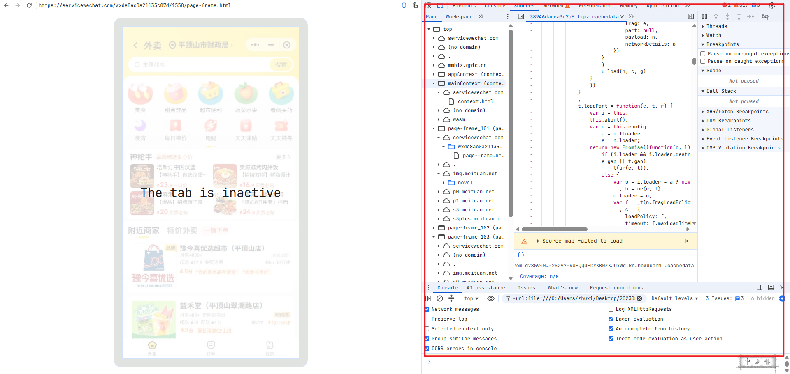
Task: Open the Request conditions drawer tab
Action: point(616,288)
